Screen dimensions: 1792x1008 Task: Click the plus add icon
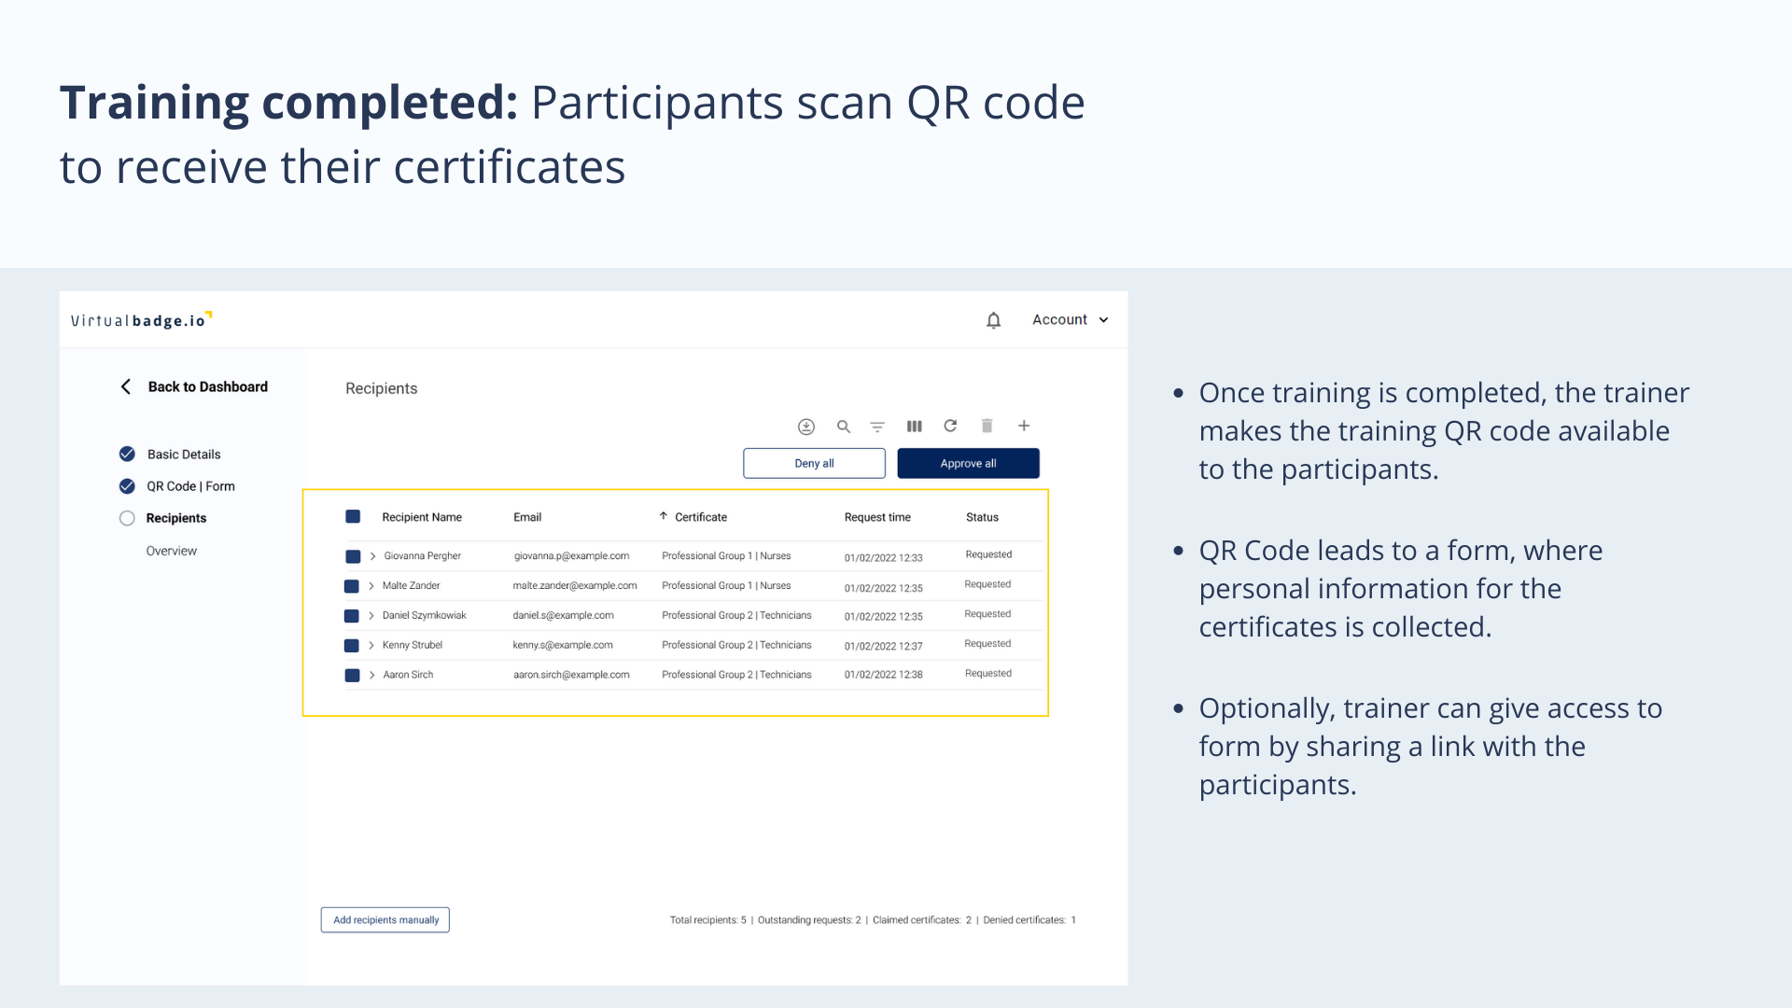(x=1024, y=426)
